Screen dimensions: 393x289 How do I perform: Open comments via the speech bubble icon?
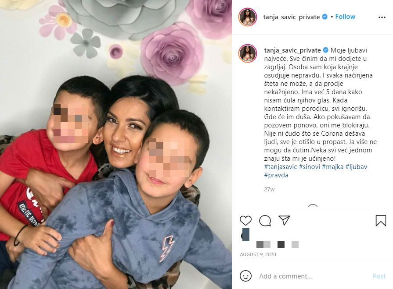[x=265, y=221]
